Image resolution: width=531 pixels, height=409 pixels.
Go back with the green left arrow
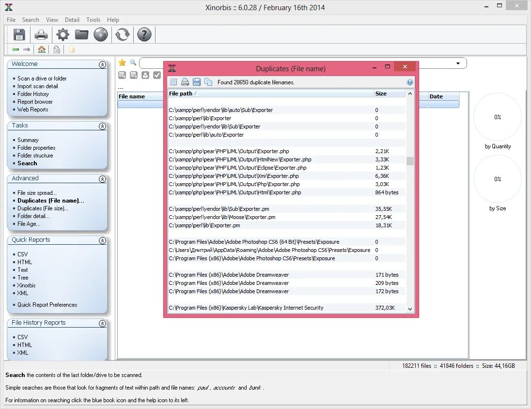coord(16,49)
